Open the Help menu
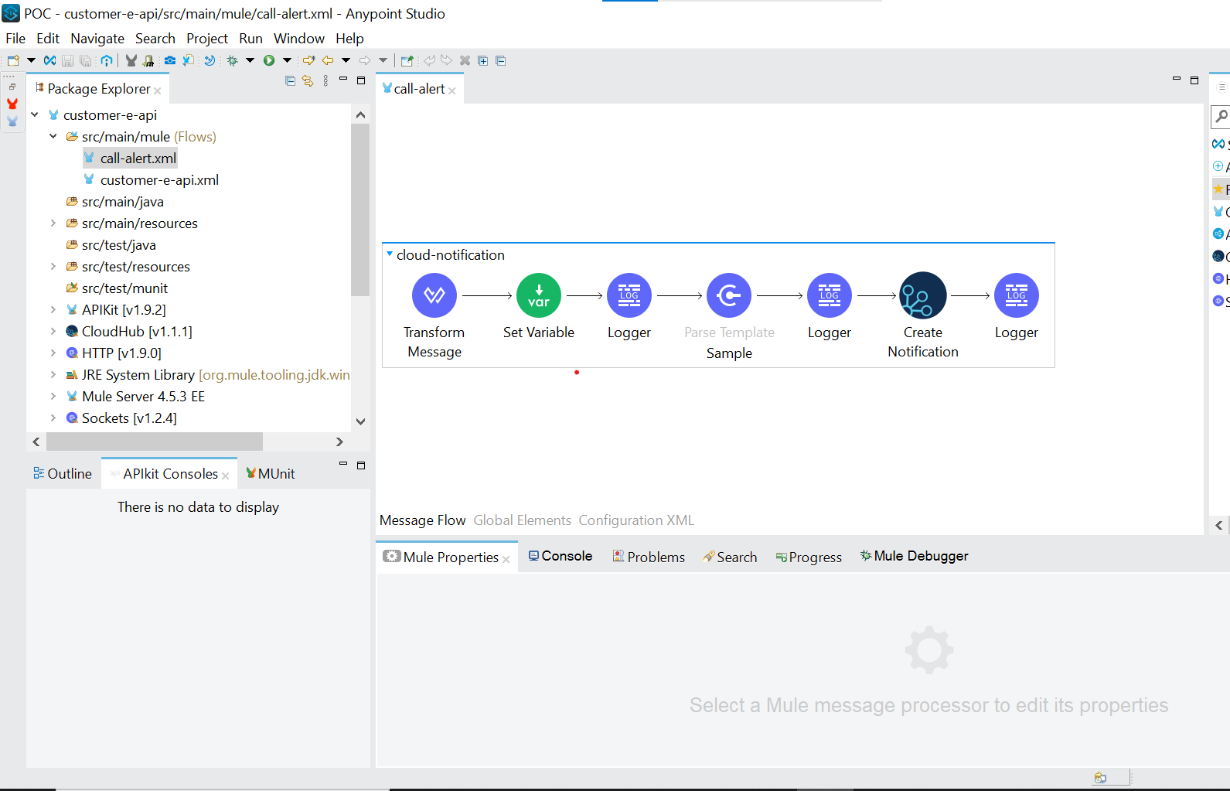Image resolution: width=1230 pixels, height=791 pixels. [349, 39]
